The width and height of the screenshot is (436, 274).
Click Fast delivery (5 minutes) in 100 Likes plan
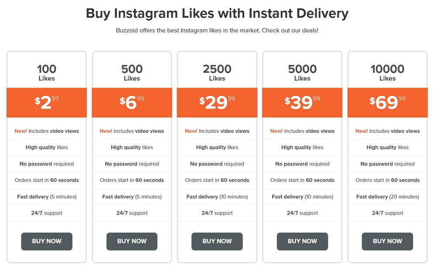(47, 197)
